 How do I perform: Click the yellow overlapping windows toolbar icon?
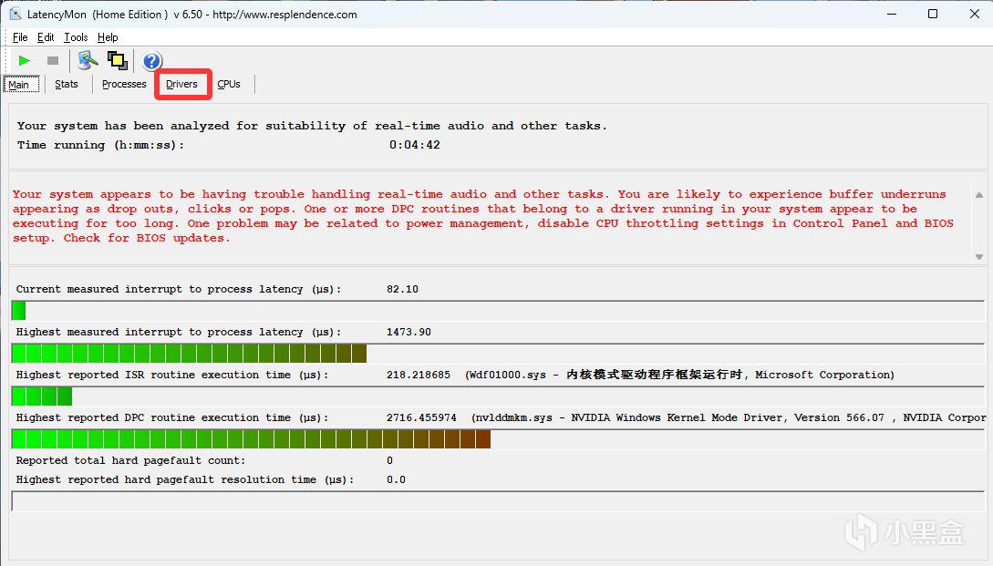[117, 60]
